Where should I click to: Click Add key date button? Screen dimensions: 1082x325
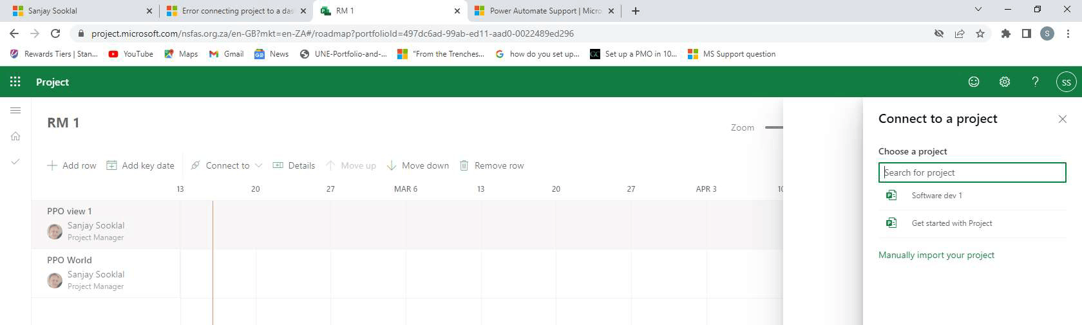click(x=140, y=165)
